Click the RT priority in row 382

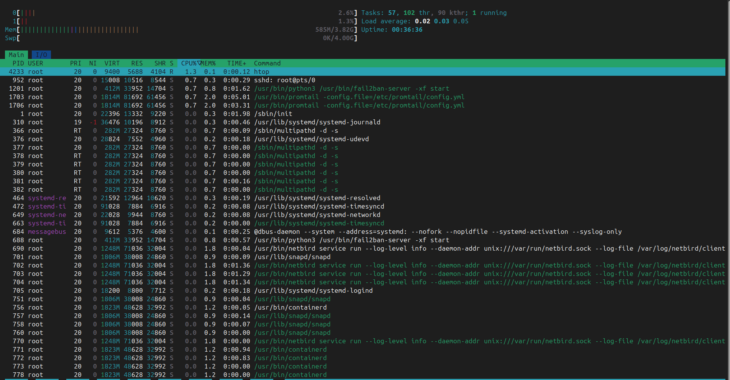click(x=77, y=189)
